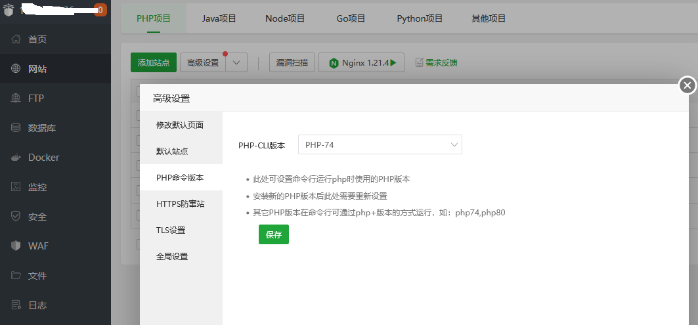
Task: Select the HTTPS防窜站 settings tab
Action: pyautogui.click(x=181, y=204)
